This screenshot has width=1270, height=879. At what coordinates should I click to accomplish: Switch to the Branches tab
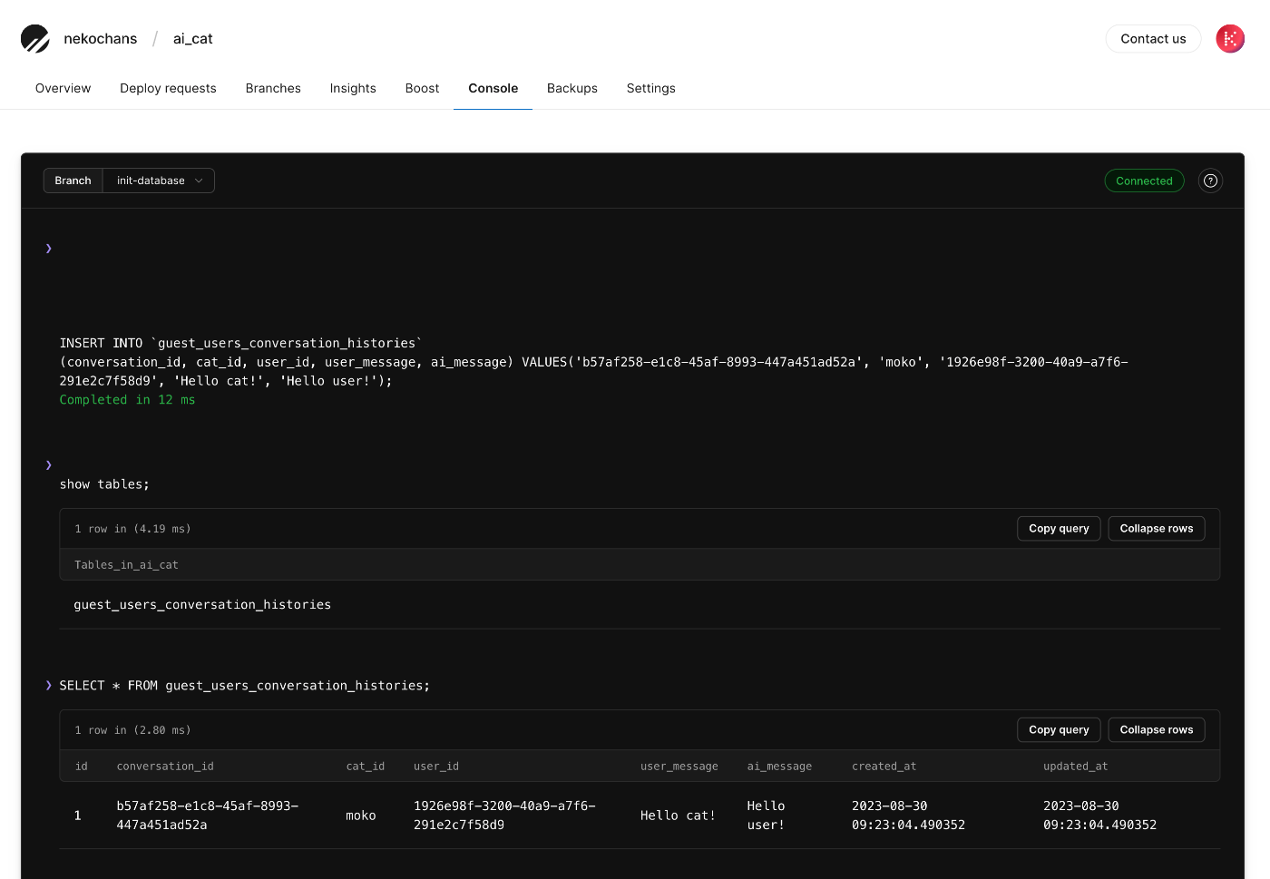(x=273, y=88)
